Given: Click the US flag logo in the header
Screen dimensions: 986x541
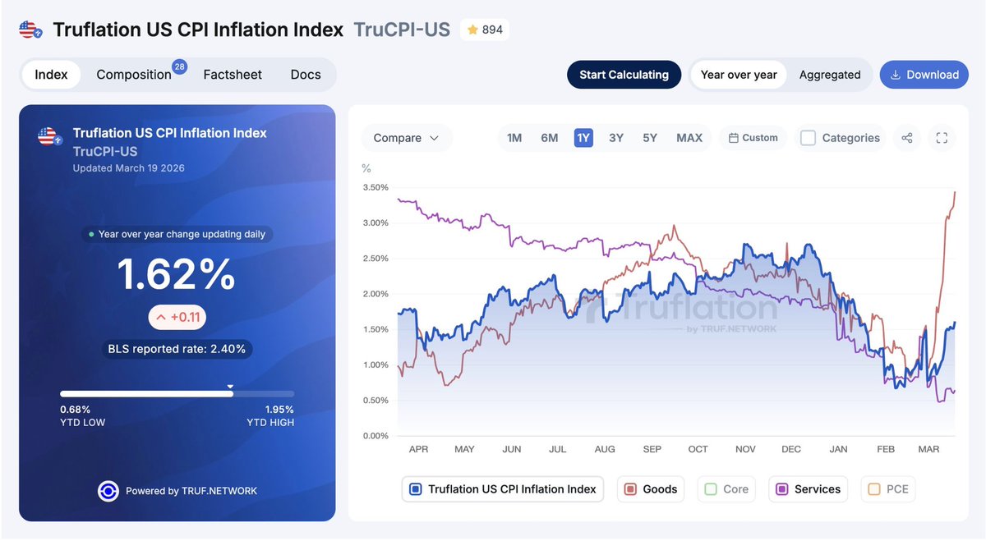Looking at the screenshot, I should coord(31,30).
